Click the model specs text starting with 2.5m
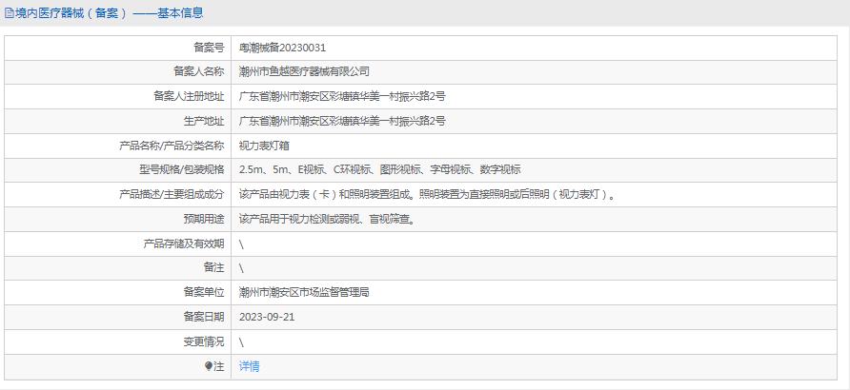The width and height of the screenshot is (850, 390). pyautogui.click(x=379, y=170)
